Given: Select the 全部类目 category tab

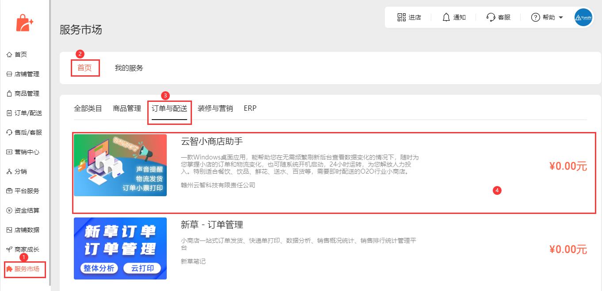Looking at the screenshot, I should 88,108.
